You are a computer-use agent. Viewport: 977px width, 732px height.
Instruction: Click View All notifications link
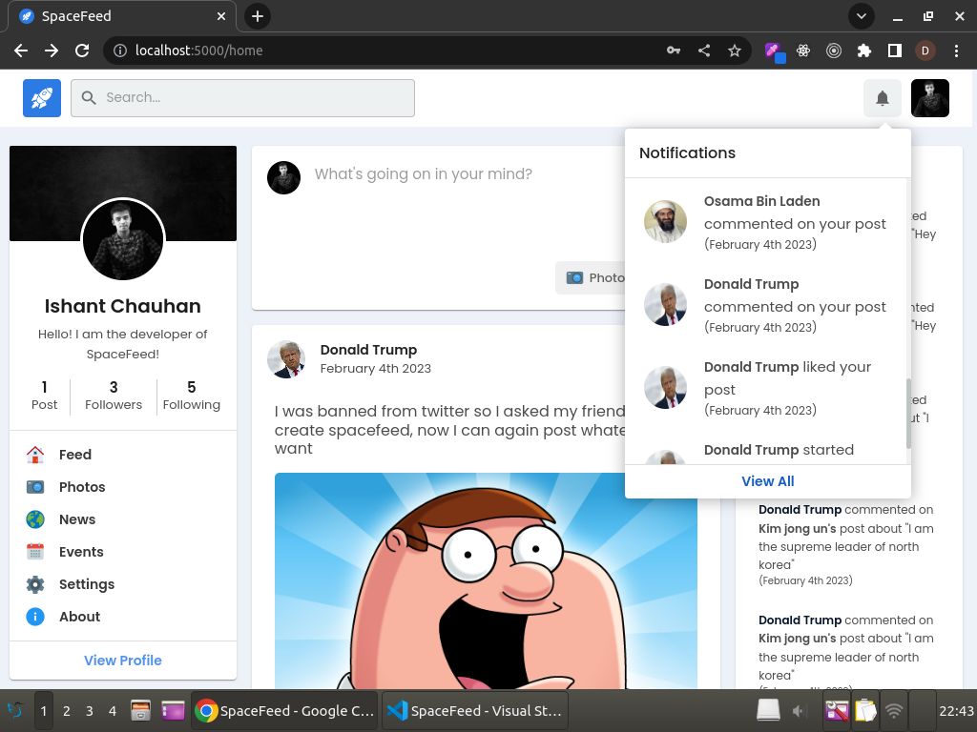[768, 481]
